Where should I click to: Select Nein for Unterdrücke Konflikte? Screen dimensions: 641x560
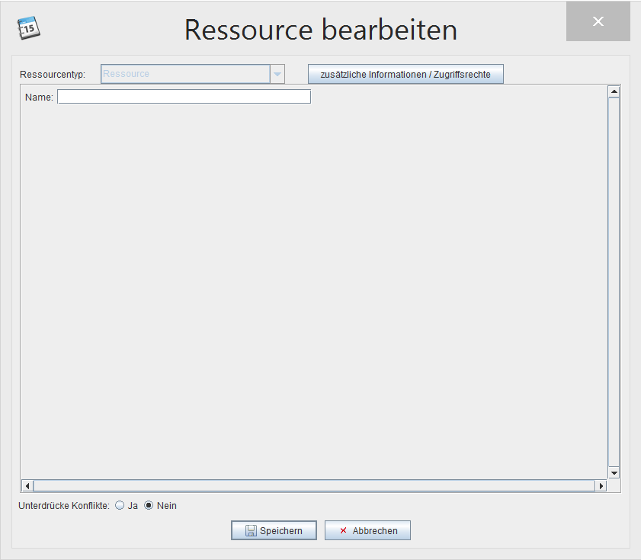[149, 506]
